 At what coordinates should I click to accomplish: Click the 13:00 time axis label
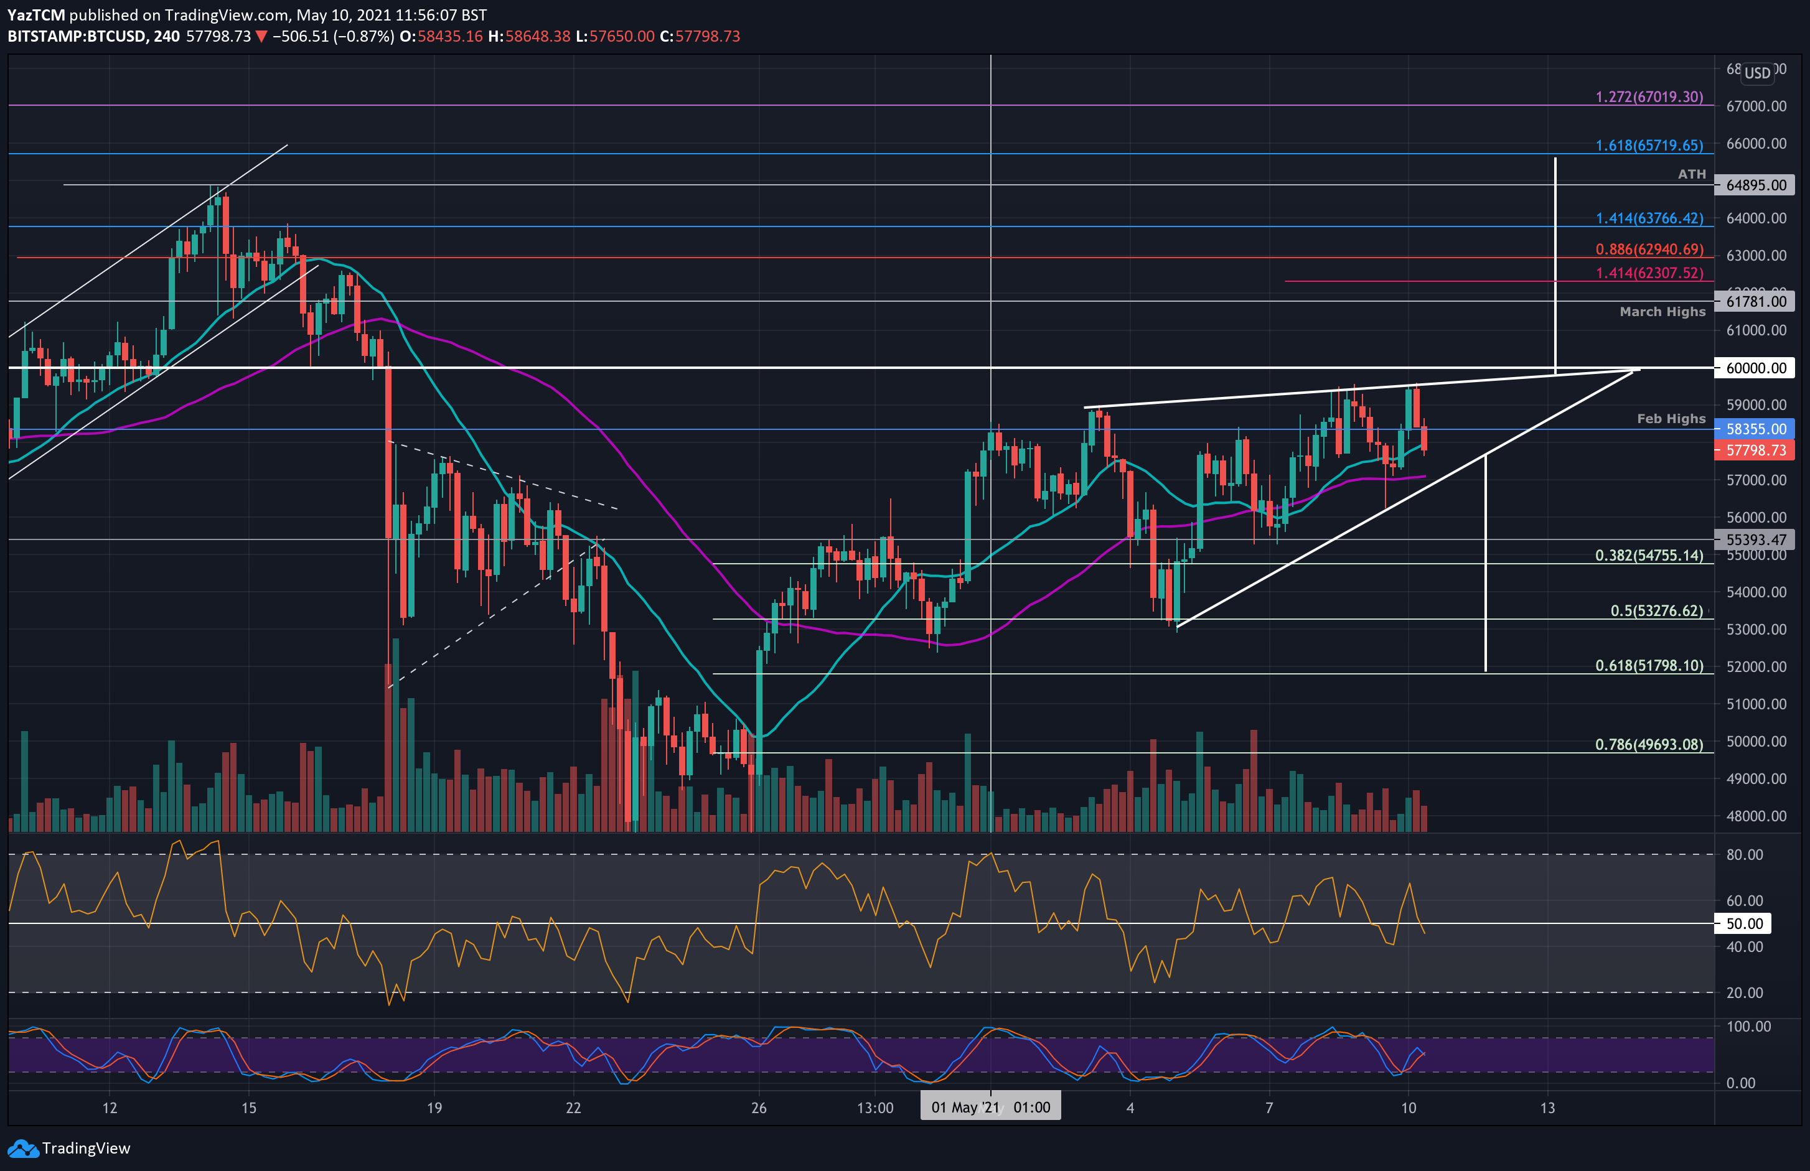(x=875, y=1108)
